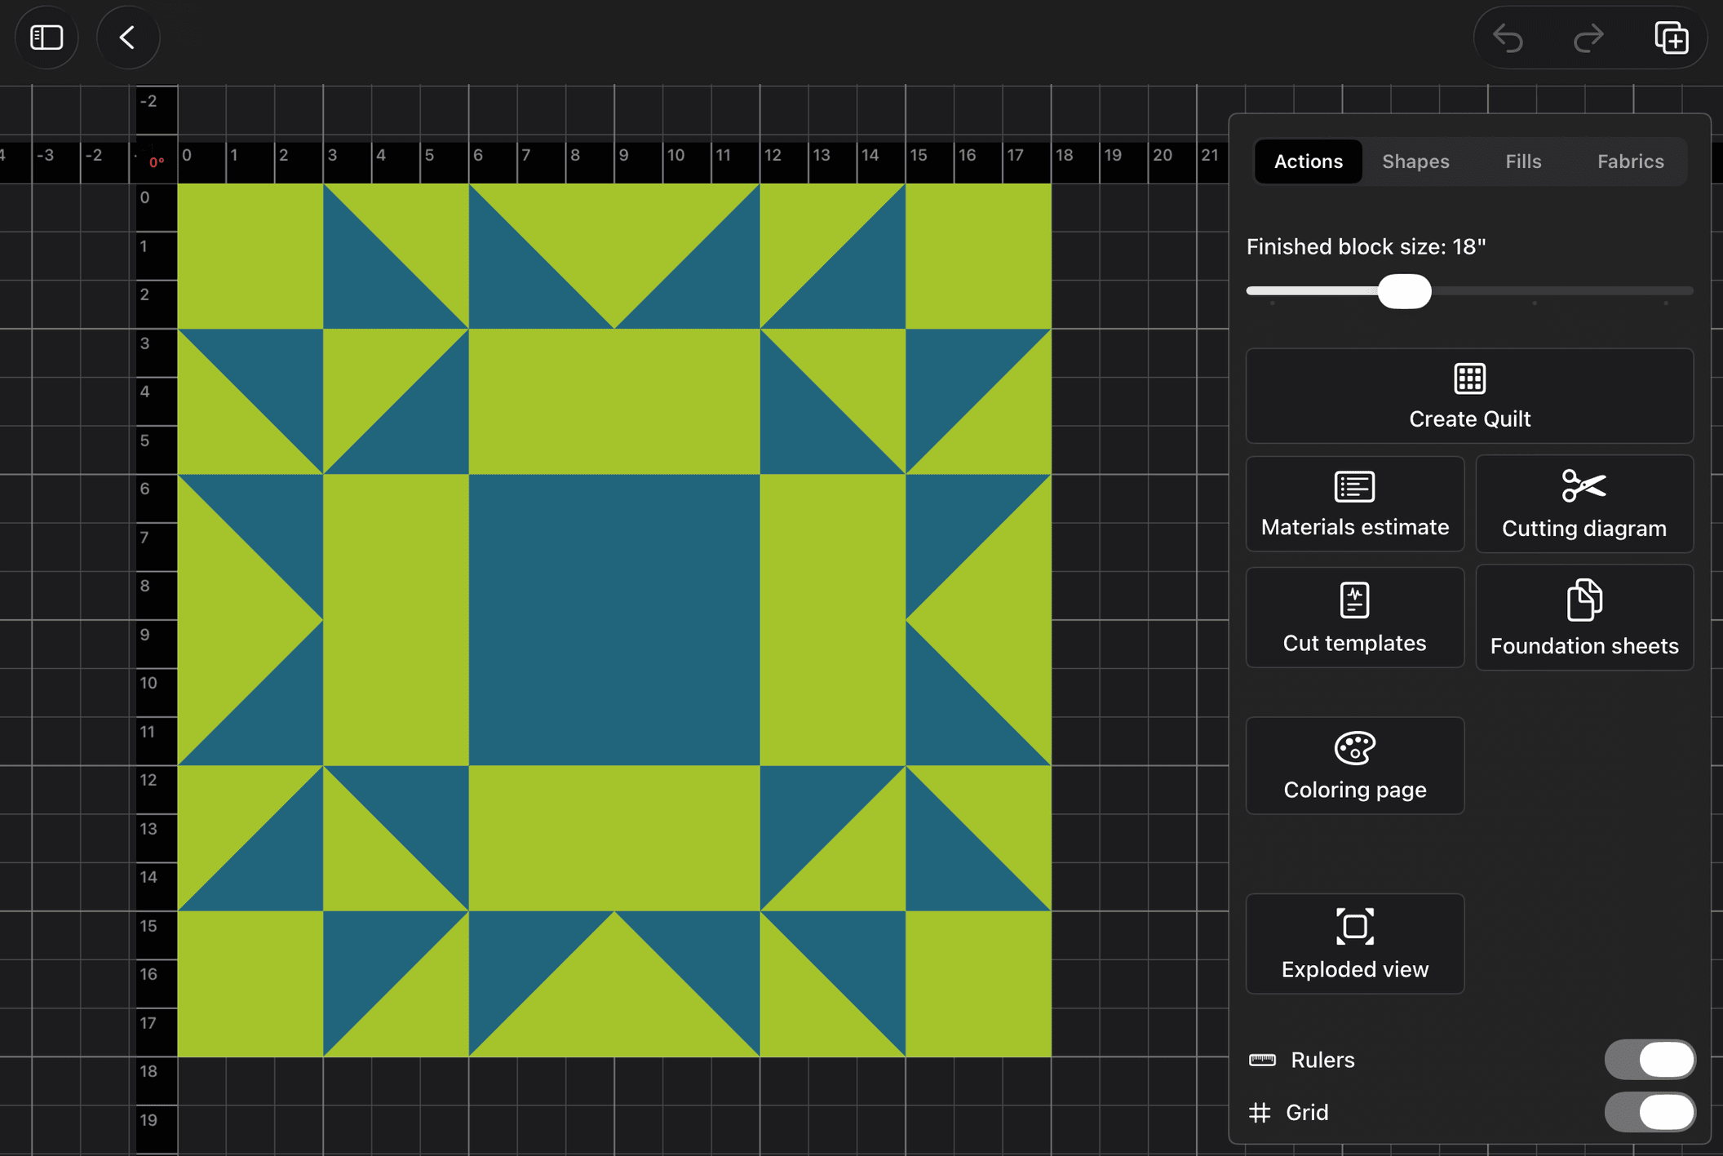Open the Fabrics tab

tap(1630, 162)
